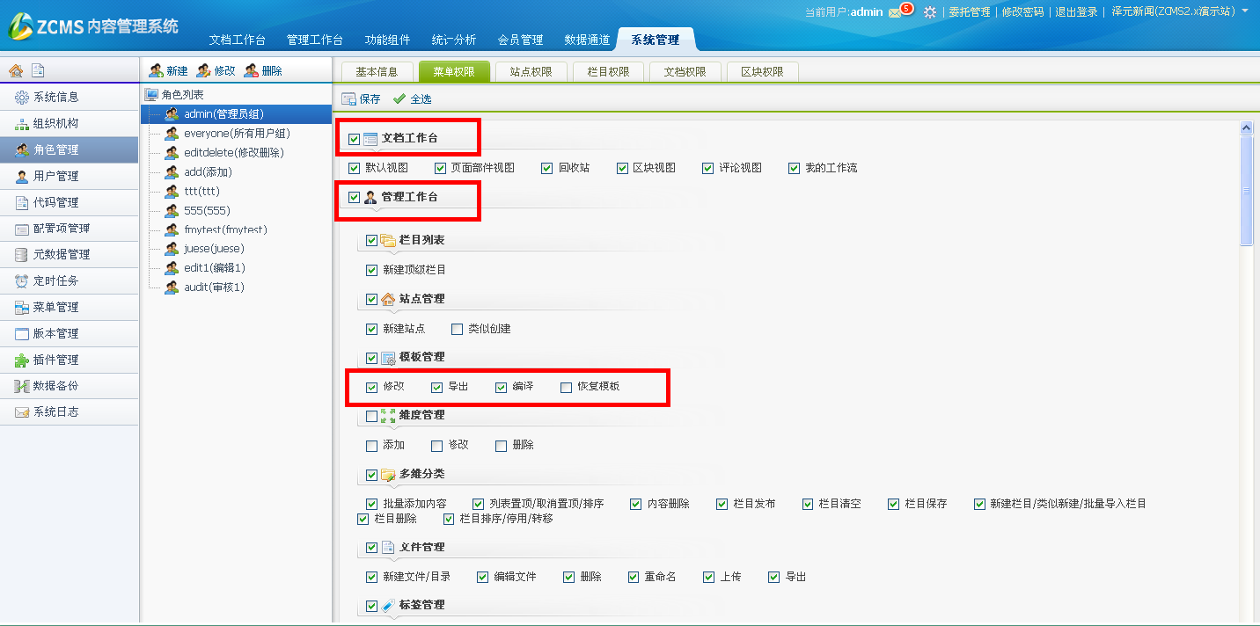Screen dimensions: 1260x626
Task: Toggle the 维度管理 group checkbox
Action: (371, 416)
